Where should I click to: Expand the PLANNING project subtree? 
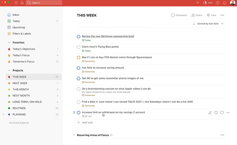(3, 114)
